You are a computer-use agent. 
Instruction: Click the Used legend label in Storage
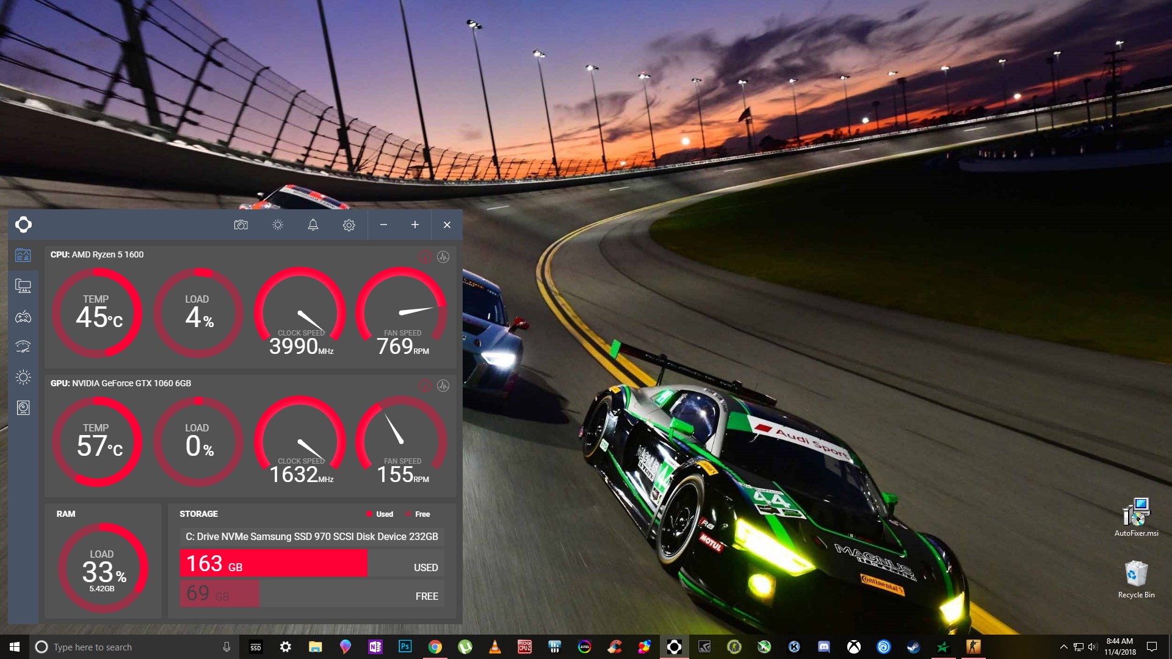tap(385, 514)
